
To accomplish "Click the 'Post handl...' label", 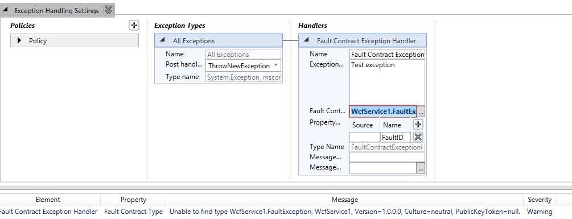I will (x=183, y=64).
